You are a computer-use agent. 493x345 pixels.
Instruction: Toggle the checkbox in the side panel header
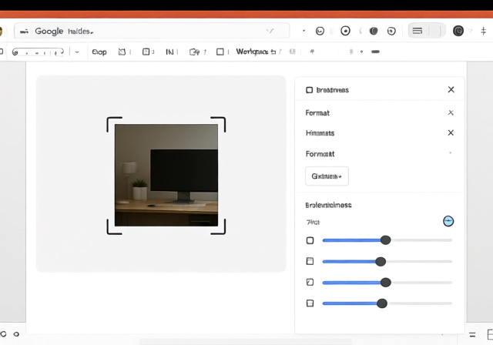tap(310, 90)
